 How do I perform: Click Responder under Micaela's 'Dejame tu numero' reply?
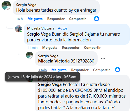tap(71, 47)
